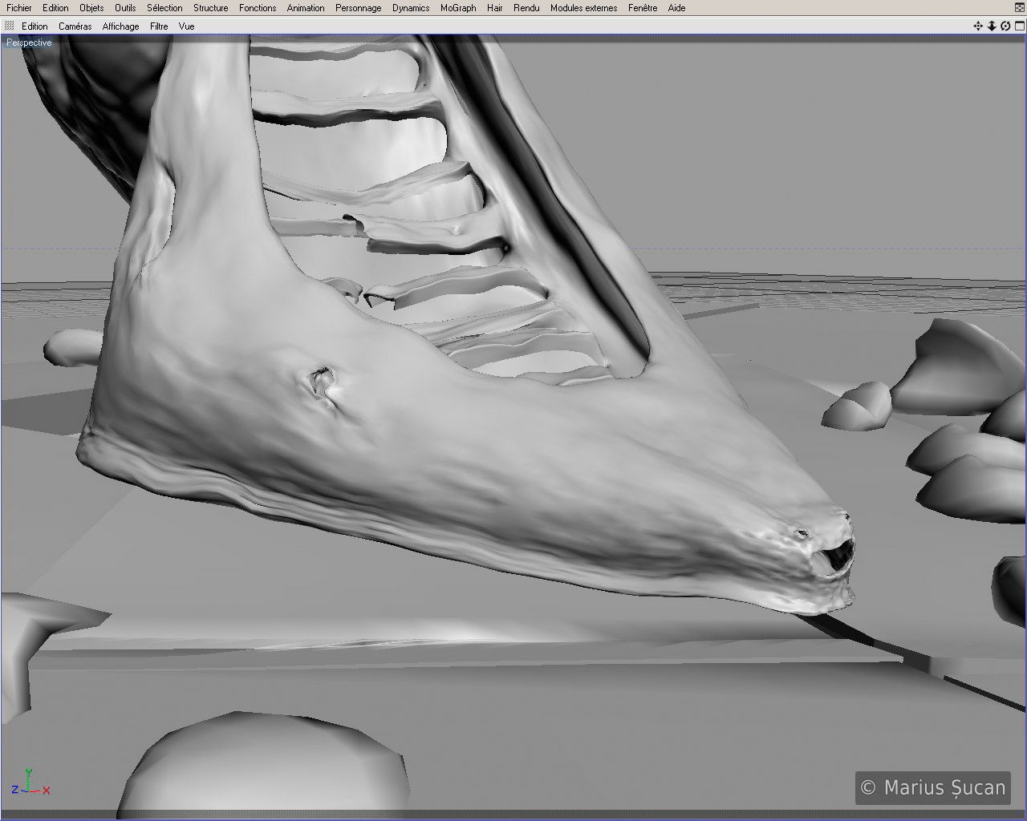Open the Modules externes menu
1027x821 pixels.
(x=583, y=8)
